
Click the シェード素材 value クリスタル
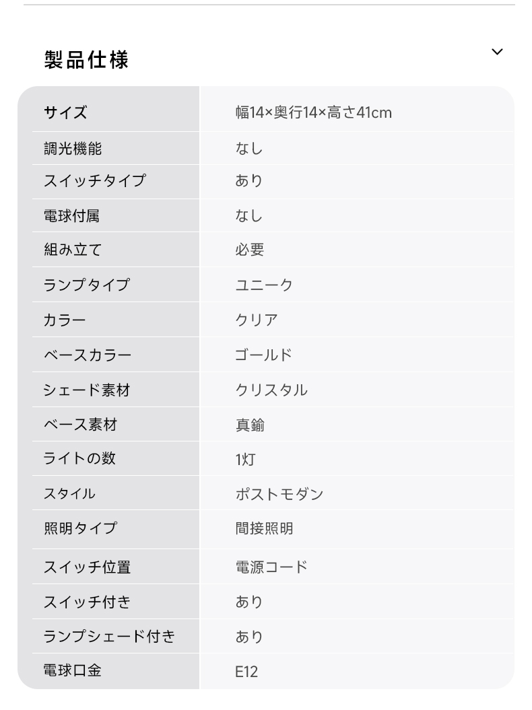point(271,390)
